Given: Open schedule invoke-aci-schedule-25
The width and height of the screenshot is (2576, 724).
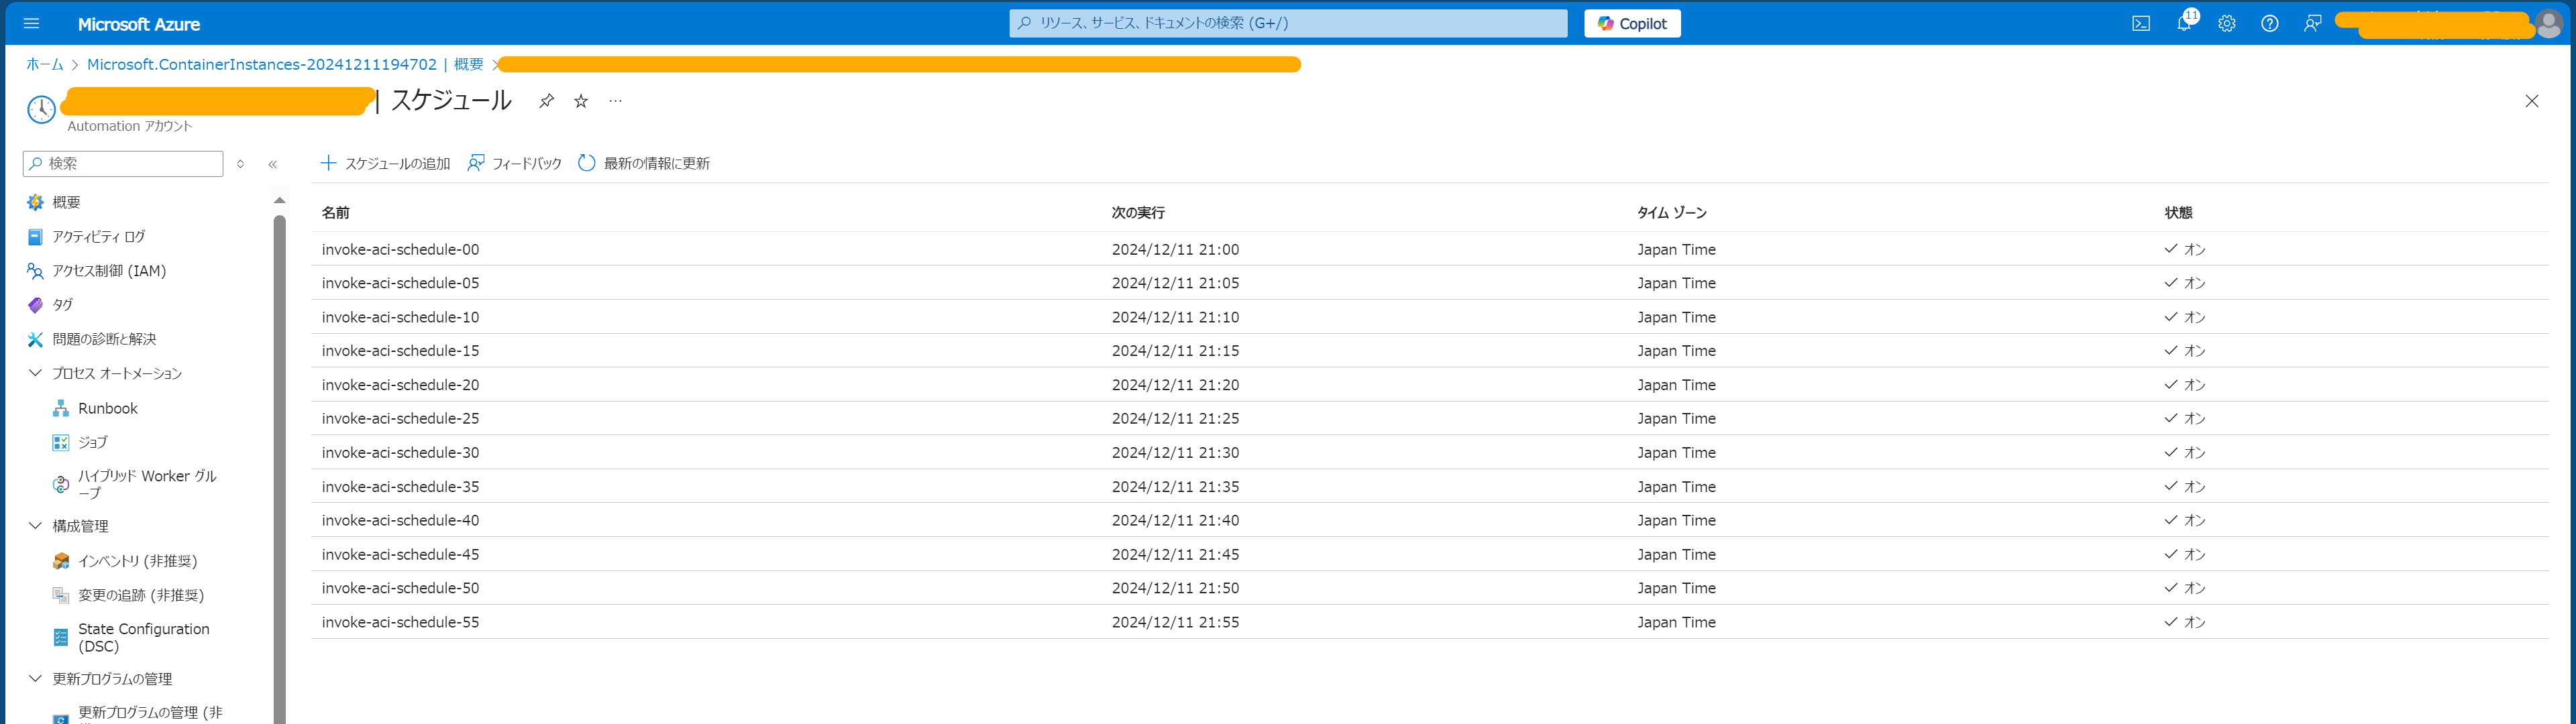Looking at the screenshot, I should tap(400, 418).
